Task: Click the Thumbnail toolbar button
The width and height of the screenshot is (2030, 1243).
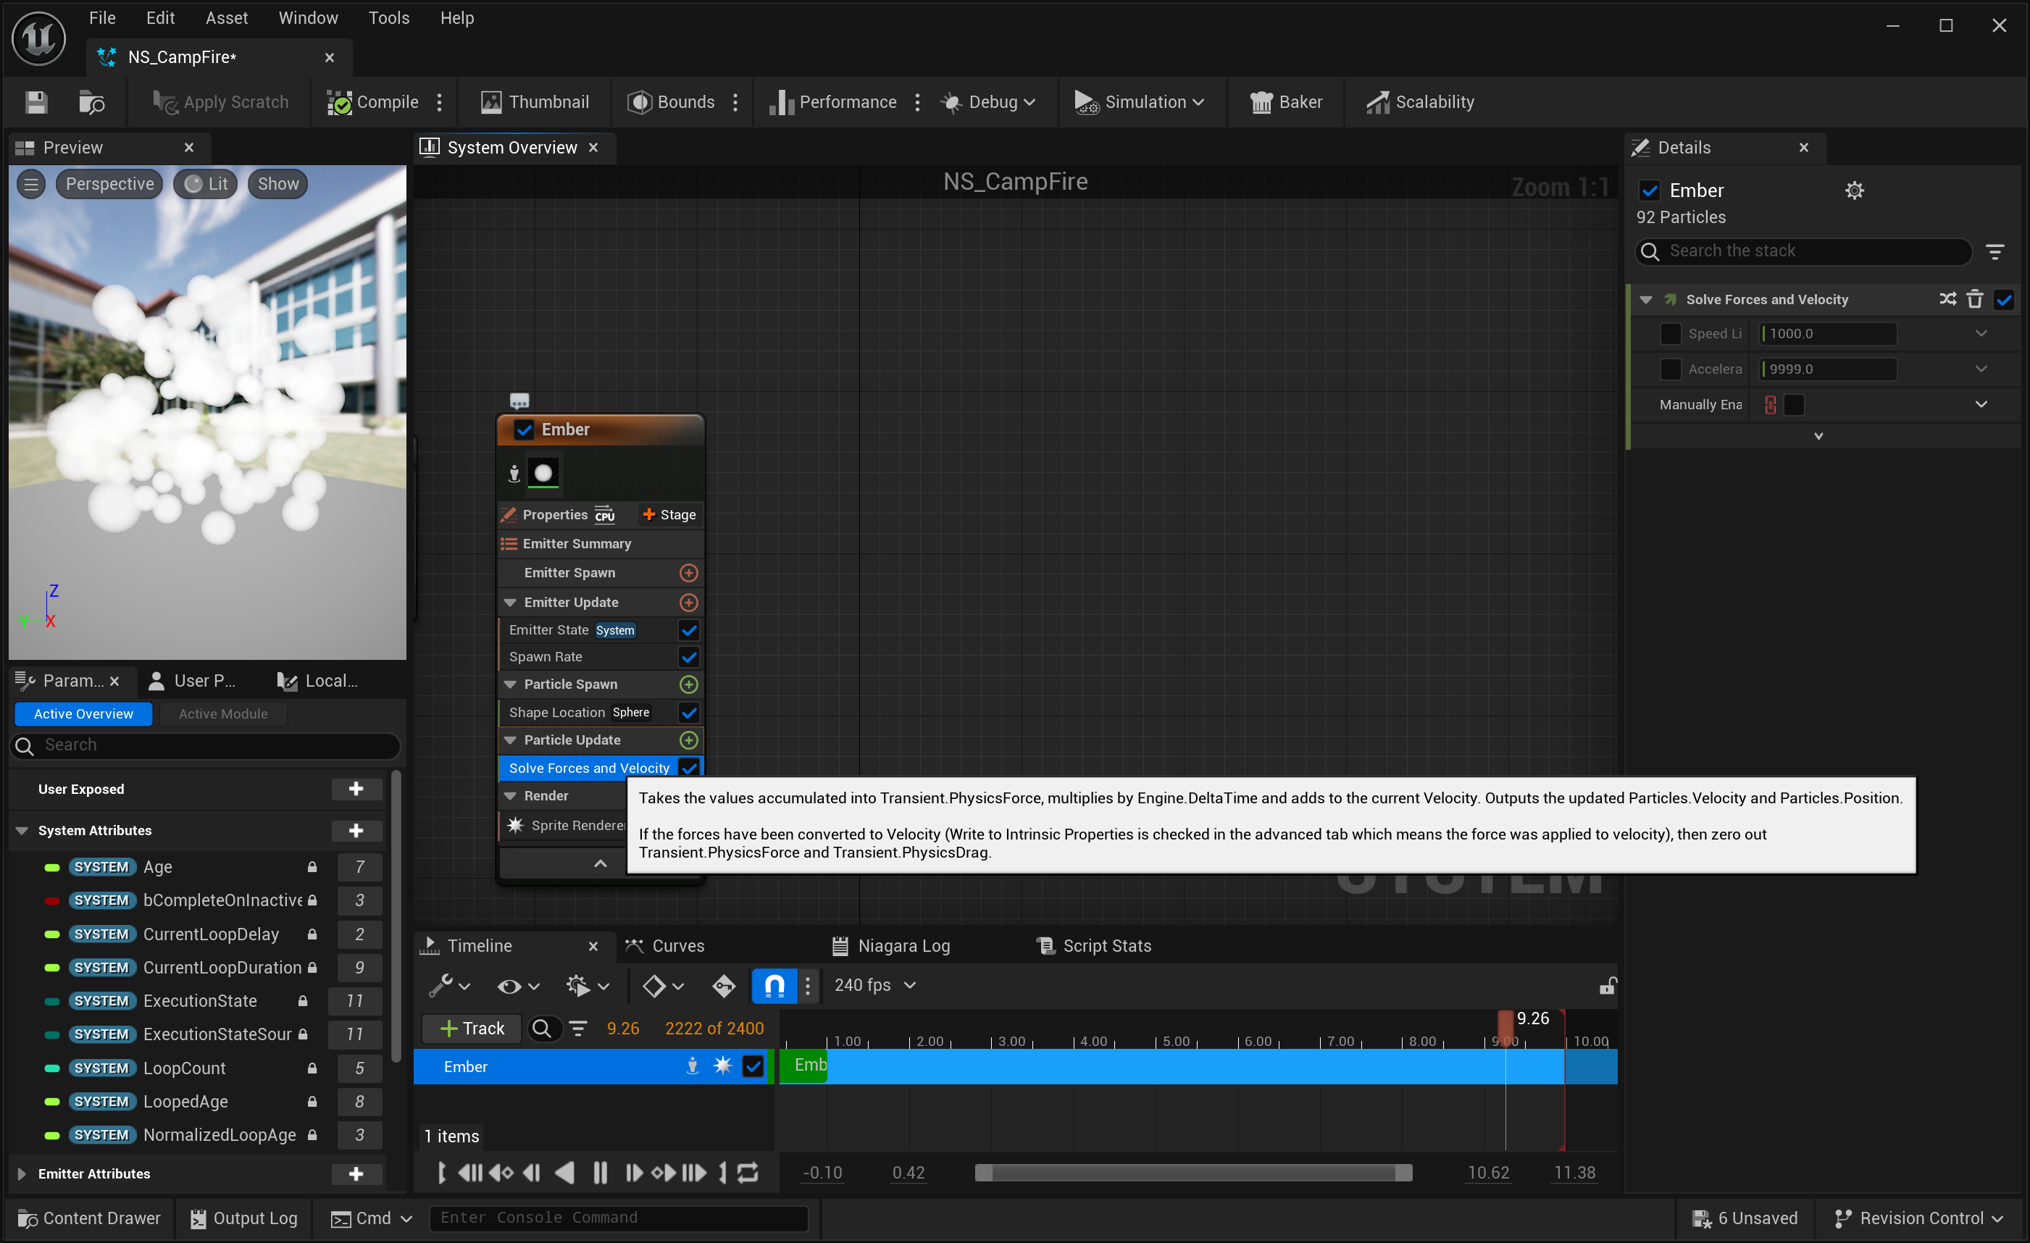Action: coord(535,102)
